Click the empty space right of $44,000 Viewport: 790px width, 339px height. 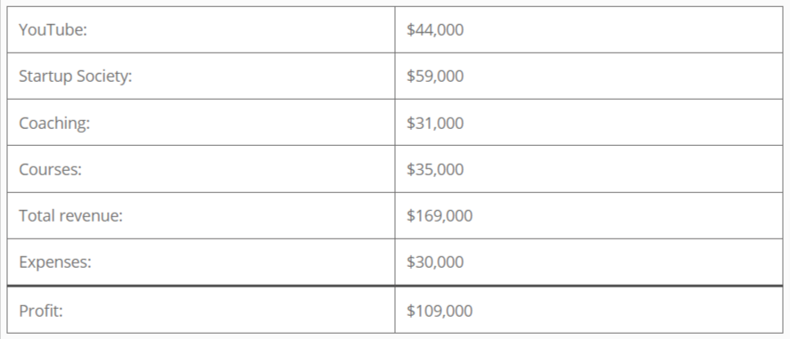(x=622, y=30)
